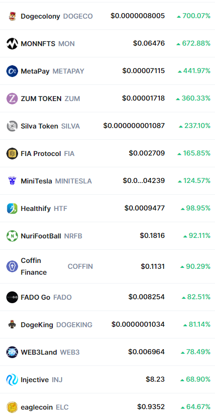Click the Silva Token grey logo
215x415 pixels.
point(12,126)
